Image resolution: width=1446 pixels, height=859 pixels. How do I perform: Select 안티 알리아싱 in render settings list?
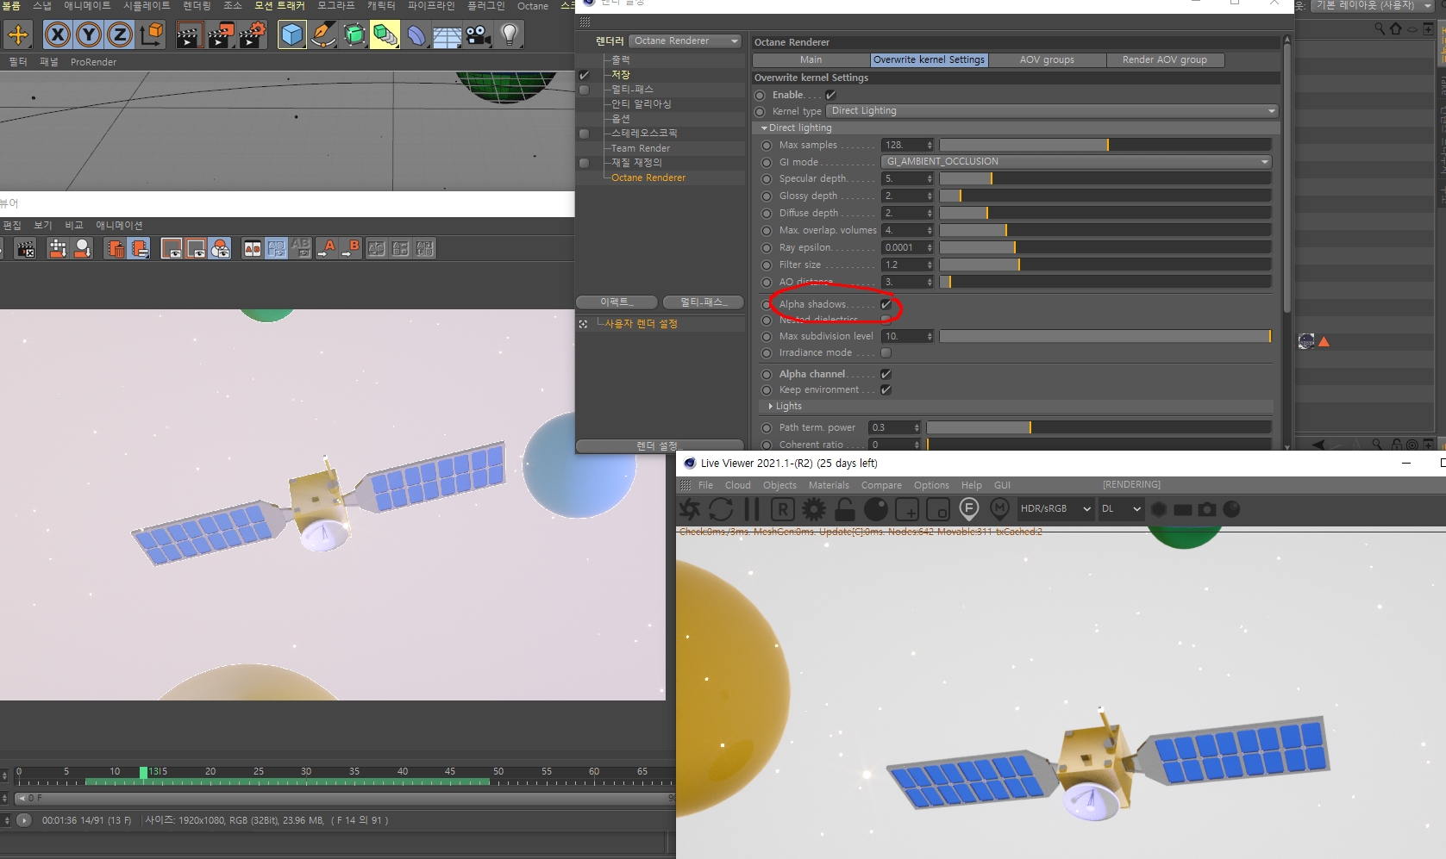point(641,104)
